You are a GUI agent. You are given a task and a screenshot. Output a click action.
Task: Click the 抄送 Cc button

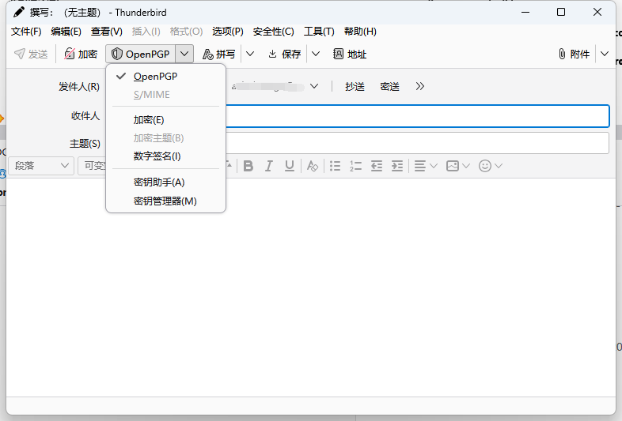click(x=355, y=86)
